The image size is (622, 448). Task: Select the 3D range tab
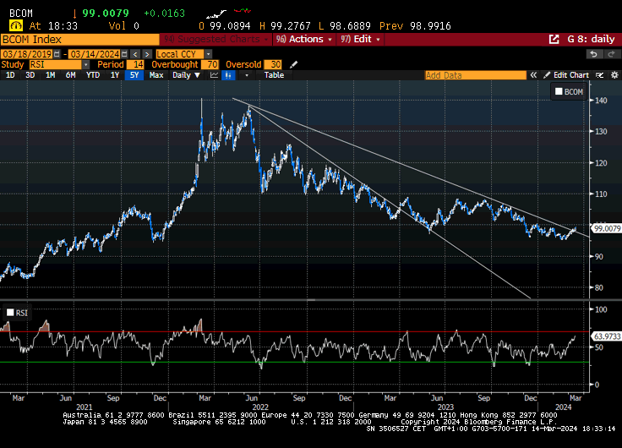coord(30,75)
